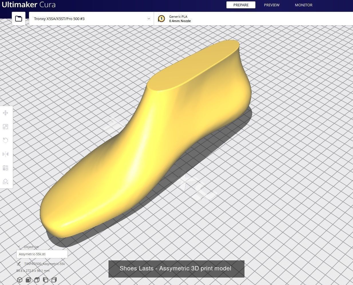Click the Ultimaker Cura logo
The height and width of the screenshot is (285, 353).
pyautogui.click(x=29, y=5)
